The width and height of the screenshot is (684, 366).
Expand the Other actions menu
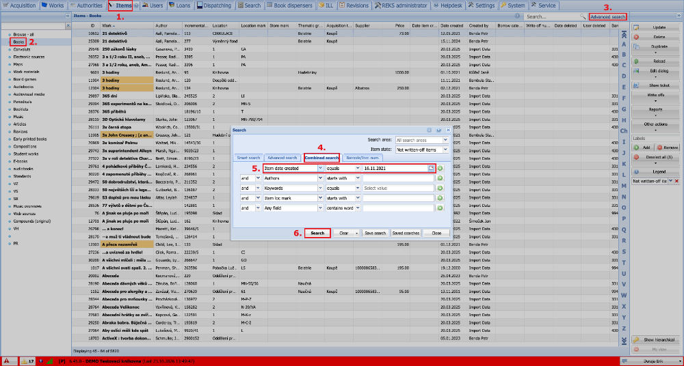[656, 126]
